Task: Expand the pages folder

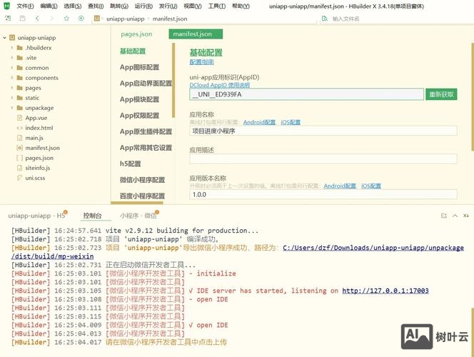Action: click(12, 88)
